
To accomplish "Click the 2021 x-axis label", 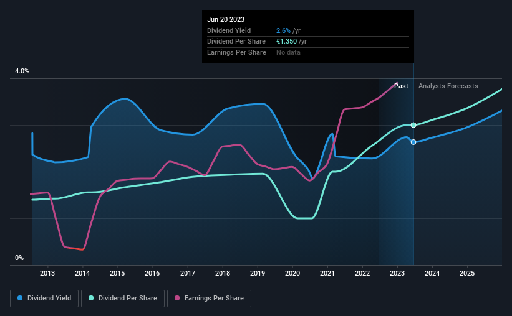I will coord(327,273).
